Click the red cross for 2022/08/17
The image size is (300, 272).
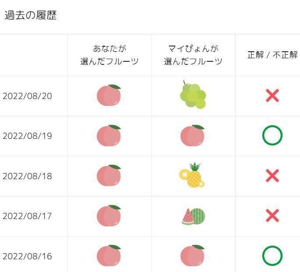click(272, 216)
